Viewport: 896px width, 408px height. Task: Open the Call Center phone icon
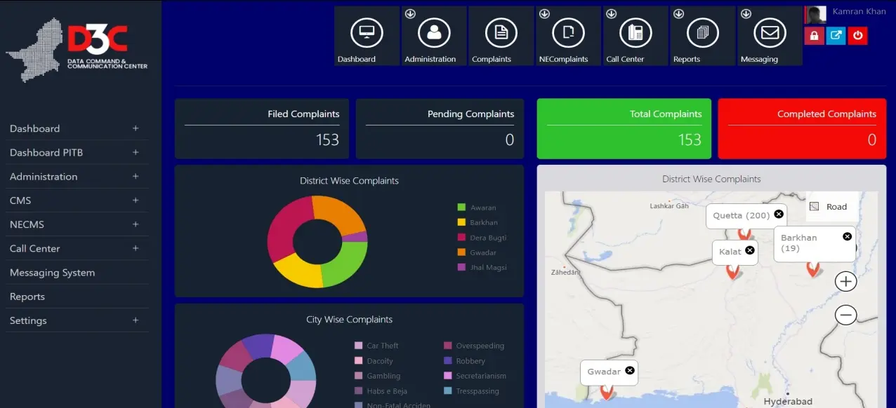pos(635,34)
